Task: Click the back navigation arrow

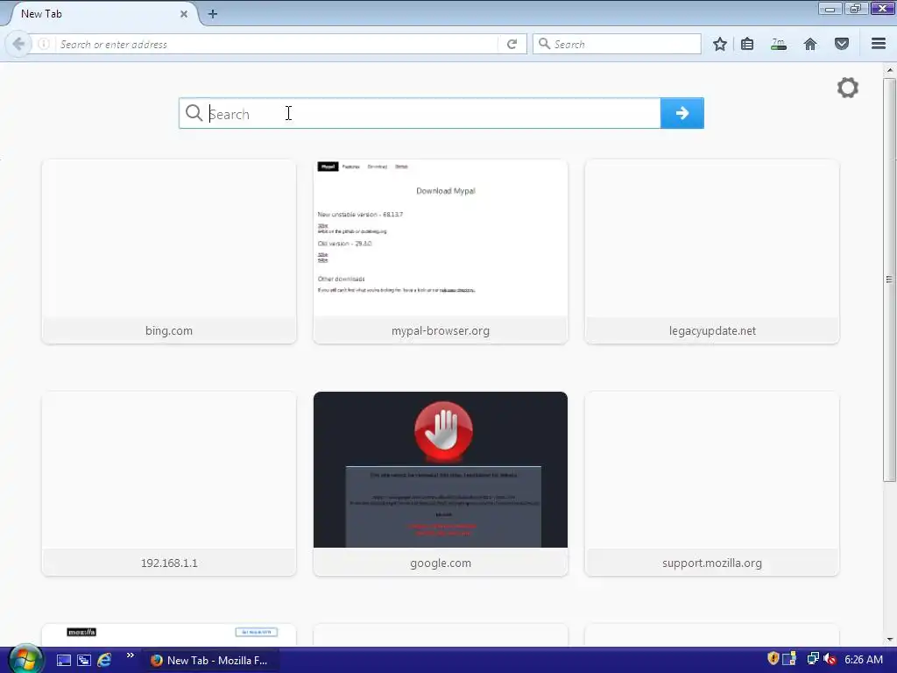Action: pos(18,44)
